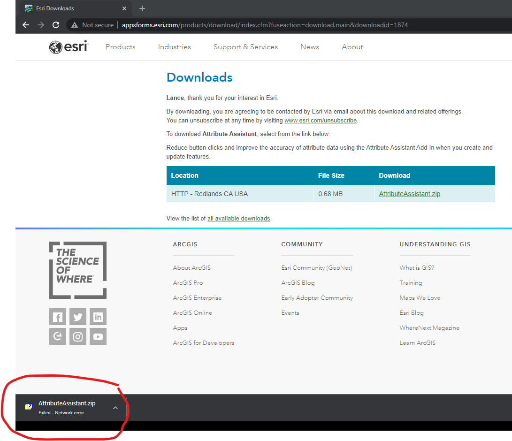
Task: Open ArcGIS Pro footer link
Action: point(188,283)
